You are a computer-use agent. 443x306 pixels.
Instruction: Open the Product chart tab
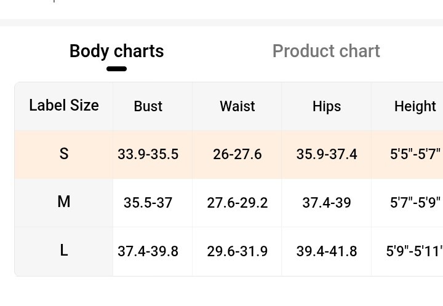point(326,51)
